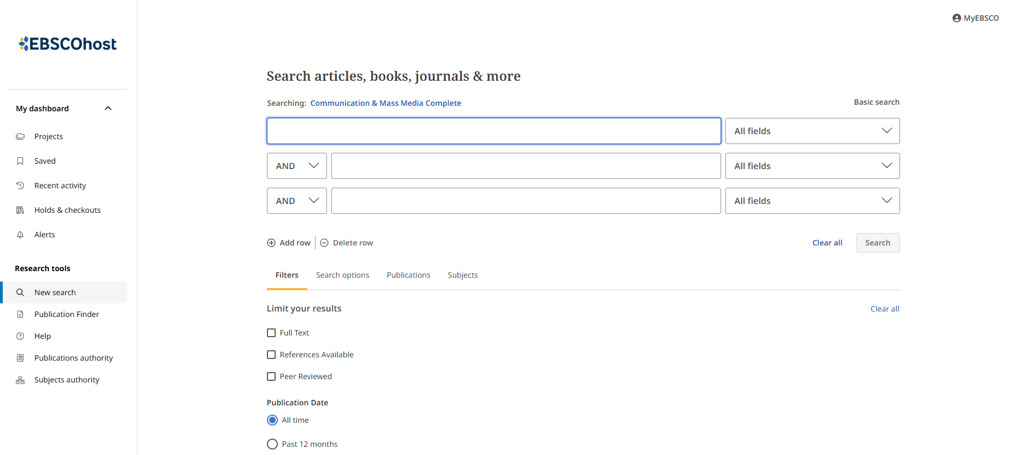
Task: Enable the Full Text checkbox
Action: point(271,333)
